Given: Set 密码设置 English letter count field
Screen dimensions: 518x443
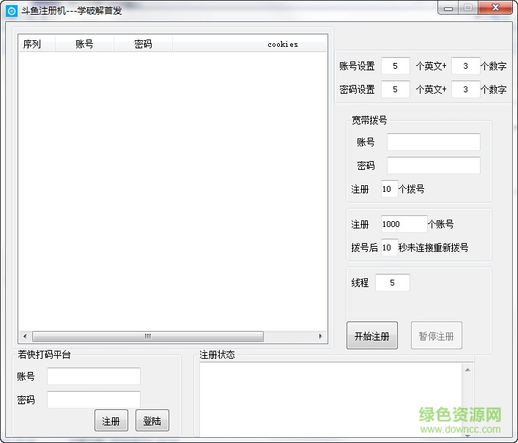Looking at the screenshot, I should 396,89.
